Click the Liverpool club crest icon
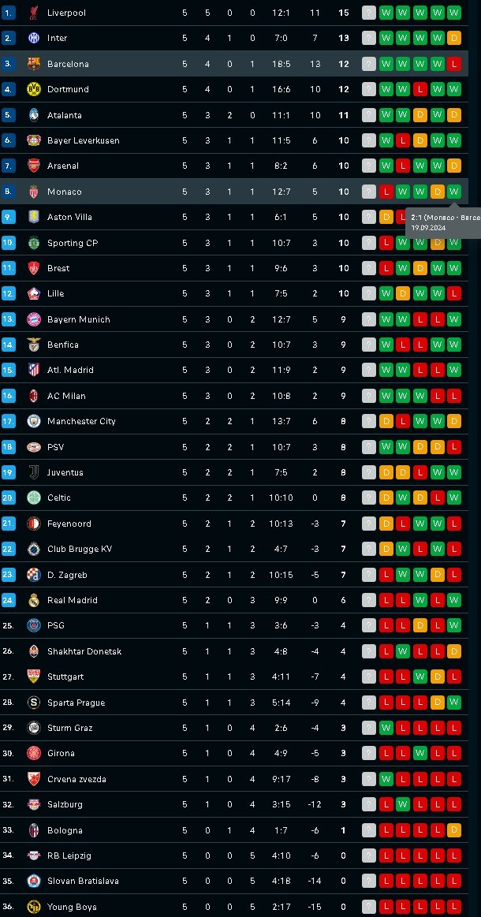The image size is (481, 917). point(34,13)
